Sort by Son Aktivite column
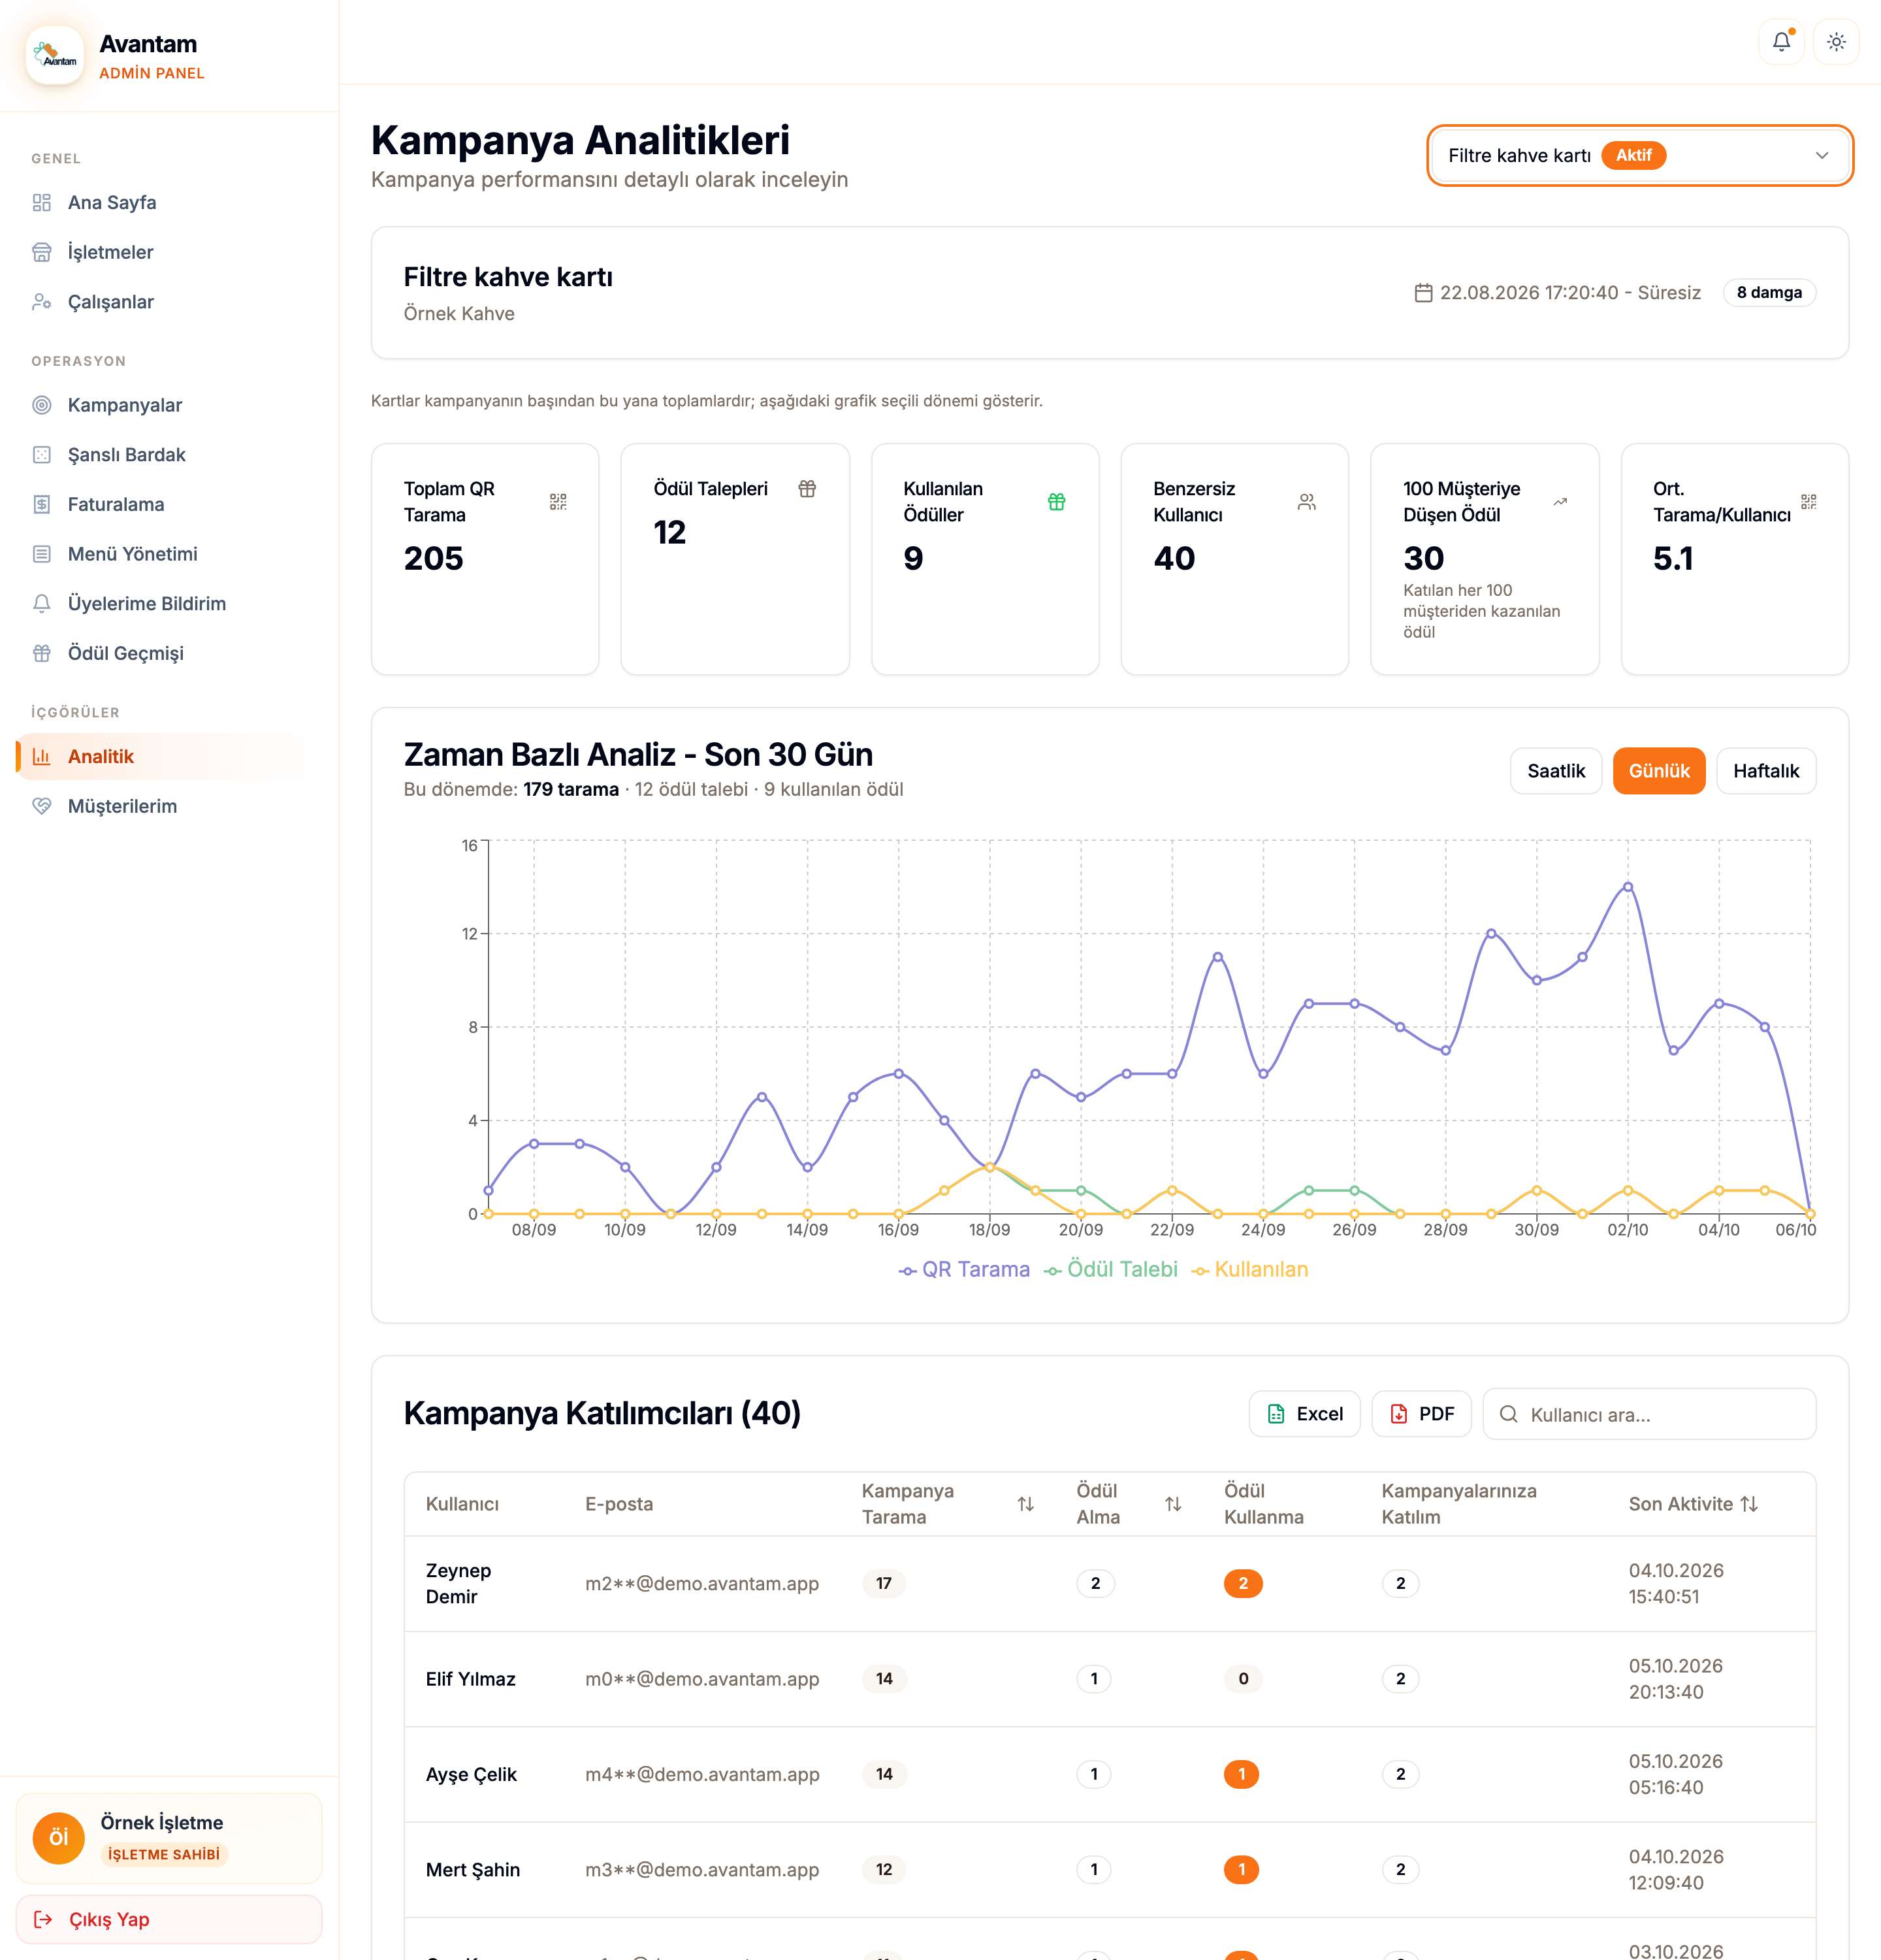The height and width of the screenshot is (1960, 1881). [1693, 1504]
